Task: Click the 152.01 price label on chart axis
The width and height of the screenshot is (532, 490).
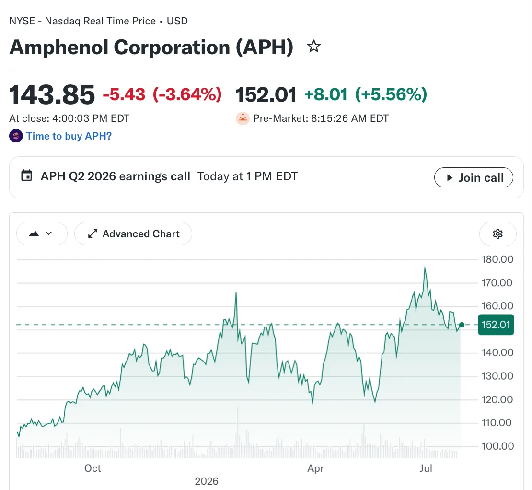Action: [496, 325]
